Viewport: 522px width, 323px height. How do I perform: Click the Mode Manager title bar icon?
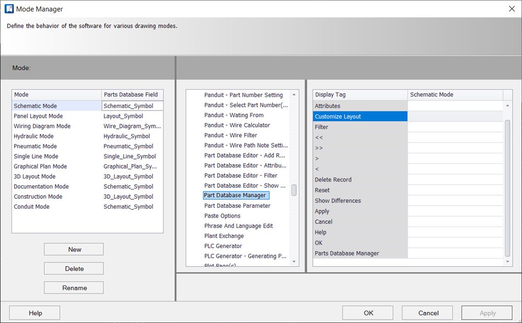(9, 9)
